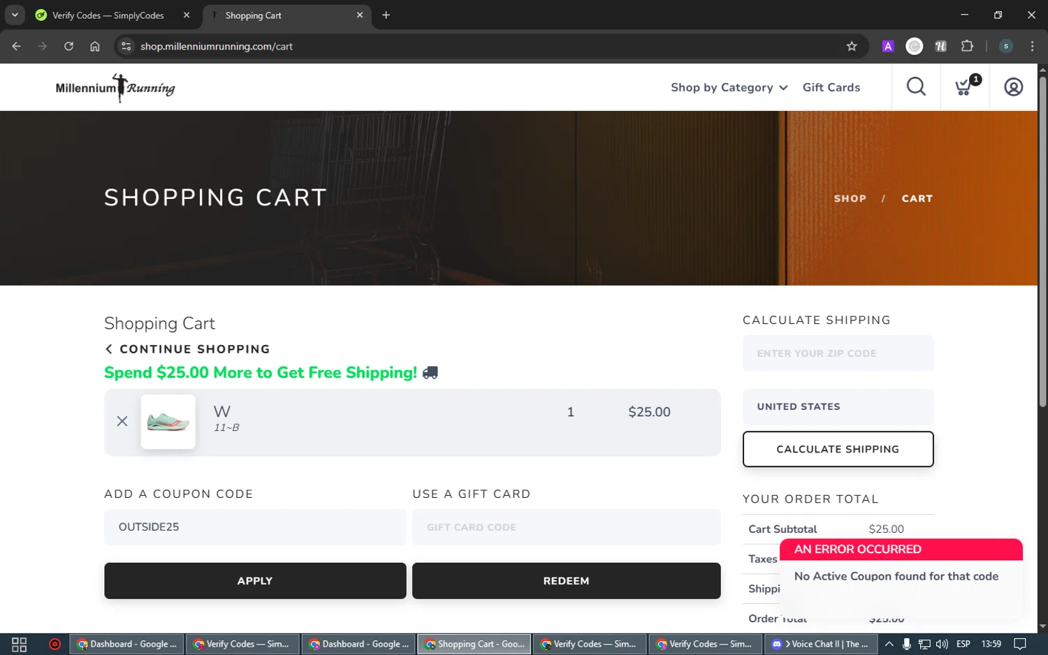
Task: Click Calculate Shipping button
Action: pyautogui.click(x=838, y=449)
